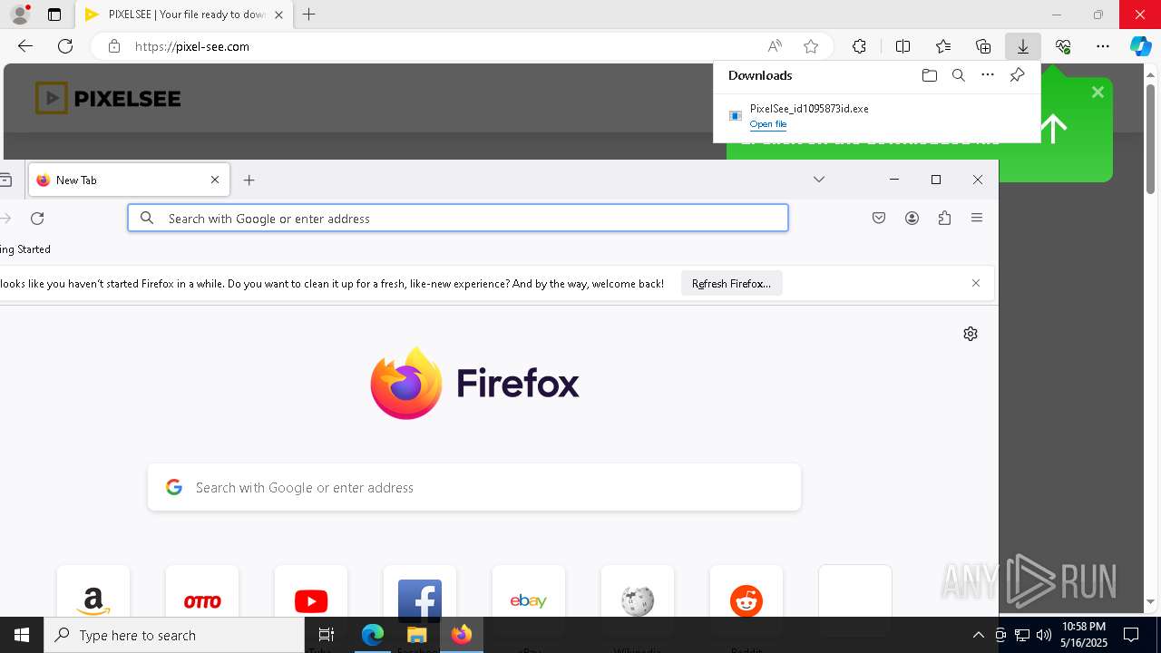The image size is (1161, 653).
Task: Dismiss the Firefox refresh notification bar
Action: [x=976, y=283]
